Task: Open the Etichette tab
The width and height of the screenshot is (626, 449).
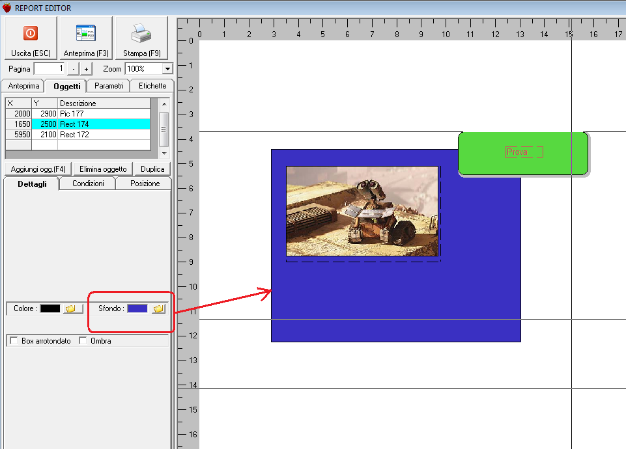Action: click(x=152, y=86)
